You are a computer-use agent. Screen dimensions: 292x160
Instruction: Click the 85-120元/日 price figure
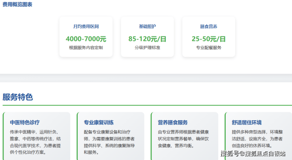[x=147, y=39]
